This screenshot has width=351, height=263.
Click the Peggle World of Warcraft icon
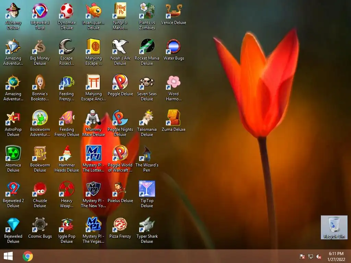120,153
